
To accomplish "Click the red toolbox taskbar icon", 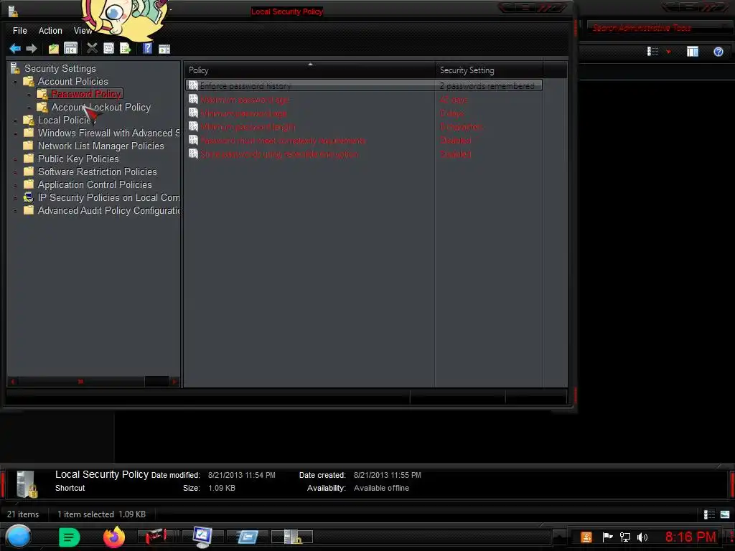I will (x=156, y=537).
